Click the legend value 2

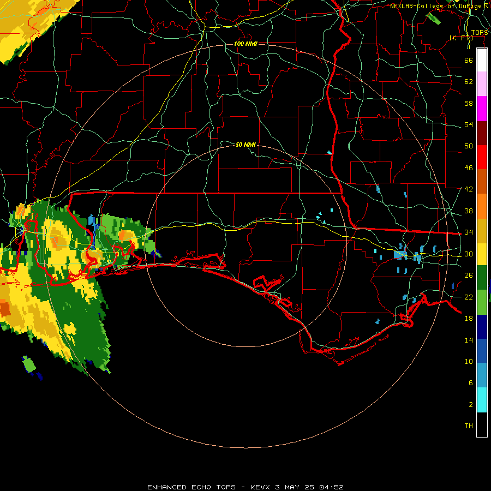pos(471,405)
